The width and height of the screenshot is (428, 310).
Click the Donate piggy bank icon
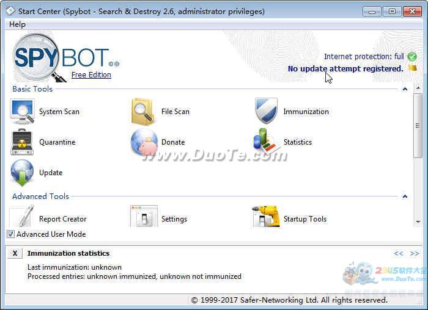point(144,142)
